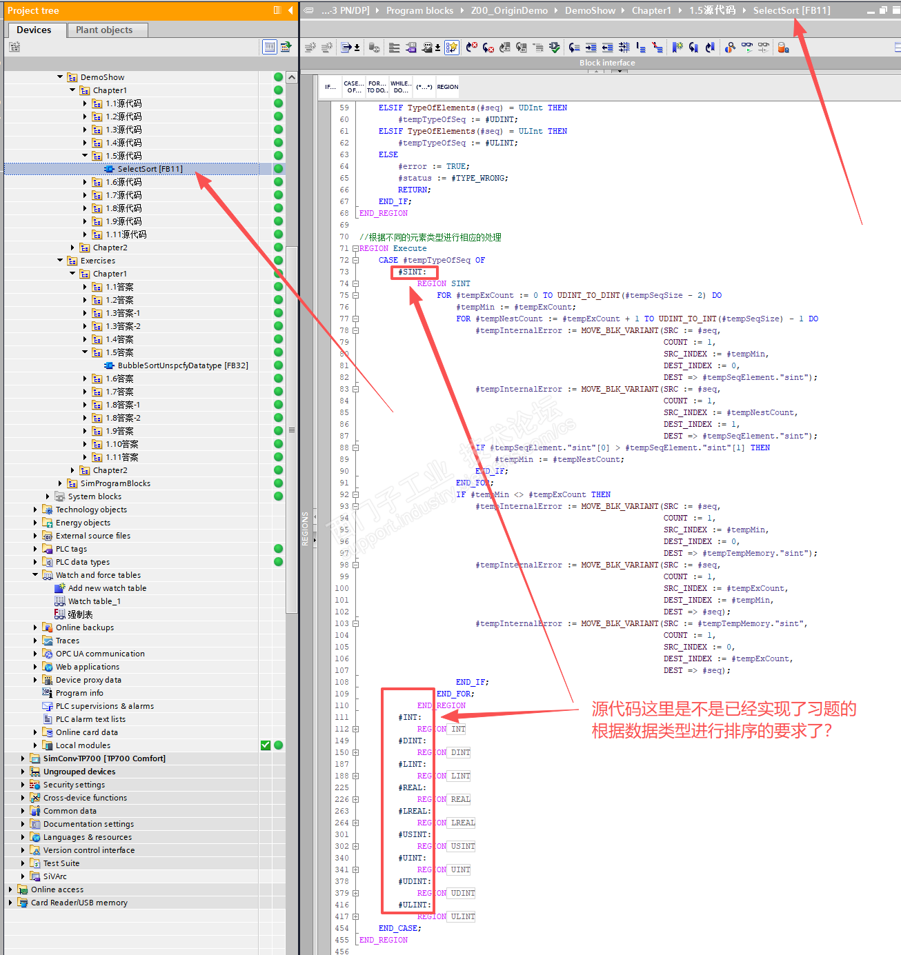
Task: Expand the 1.1源代码 folder
Action: (x=85, y=103)
